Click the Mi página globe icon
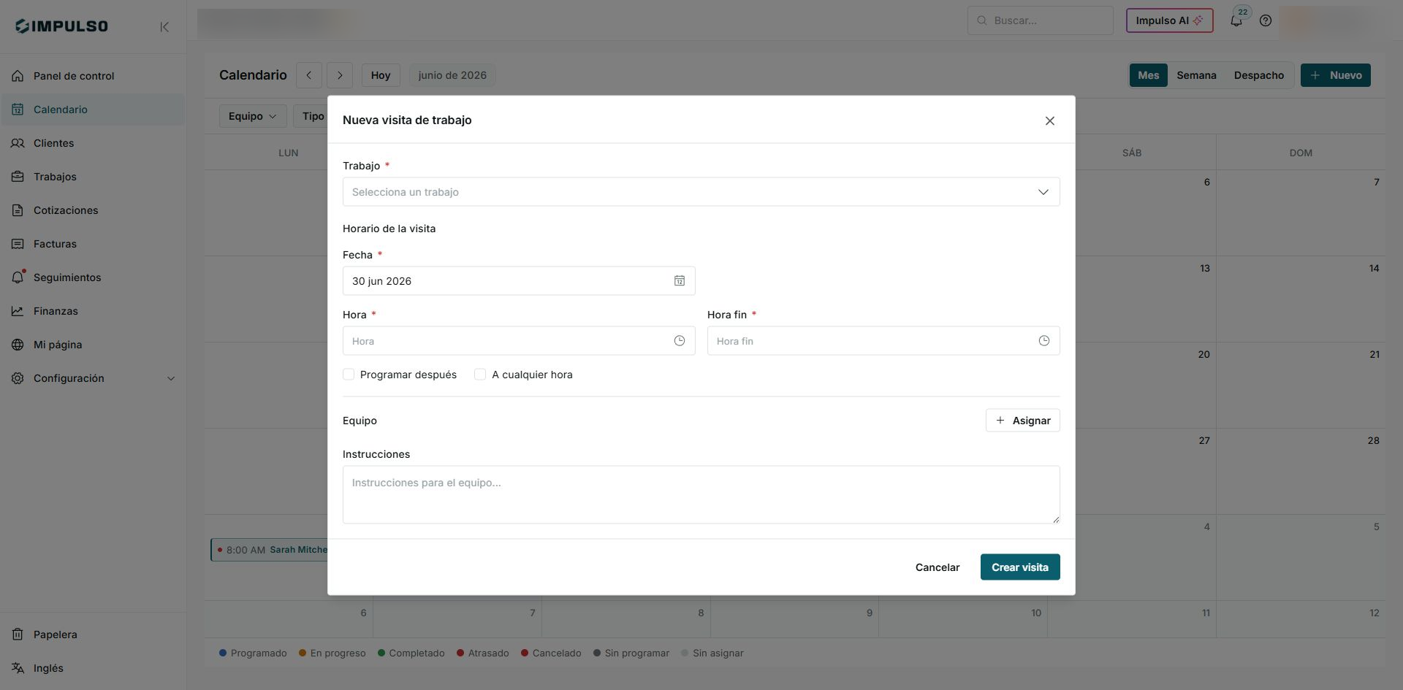Viewport: 1403px width, 690px height. 18,345
